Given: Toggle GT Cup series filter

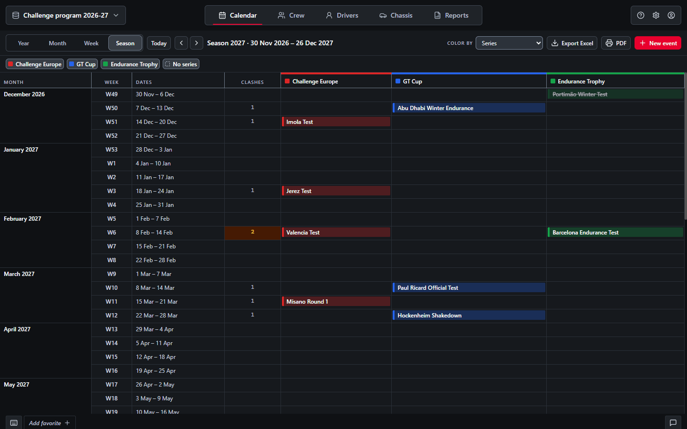Looking at the screenshot, I should point(82,64).
